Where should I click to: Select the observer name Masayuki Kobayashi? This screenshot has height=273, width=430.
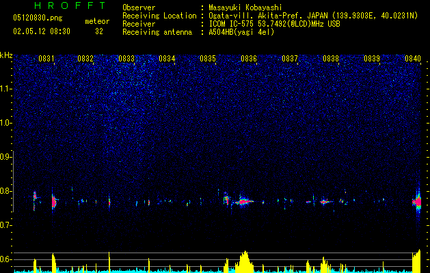245,8
